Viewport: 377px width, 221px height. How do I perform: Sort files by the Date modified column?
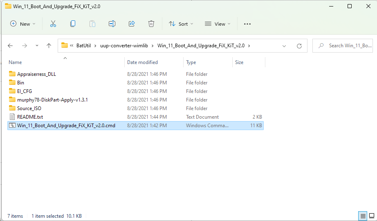pyautogui.click(x=142, y=62)
